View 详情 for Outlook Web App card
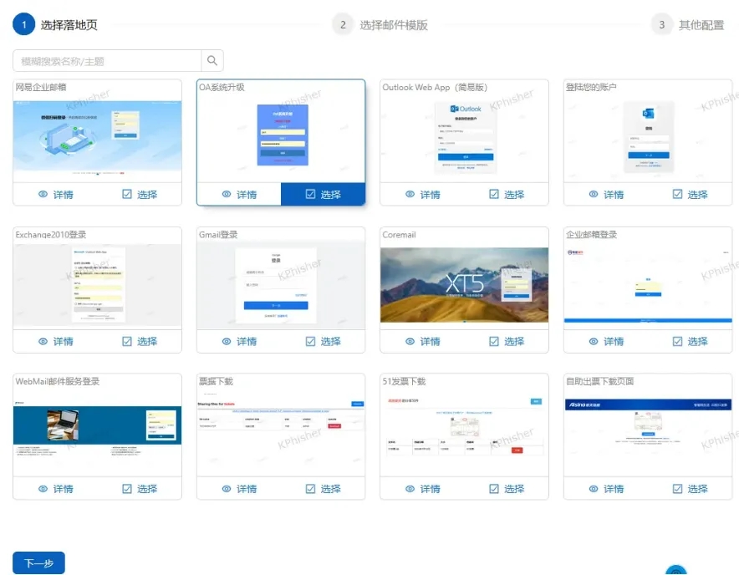 pos(422,195)
